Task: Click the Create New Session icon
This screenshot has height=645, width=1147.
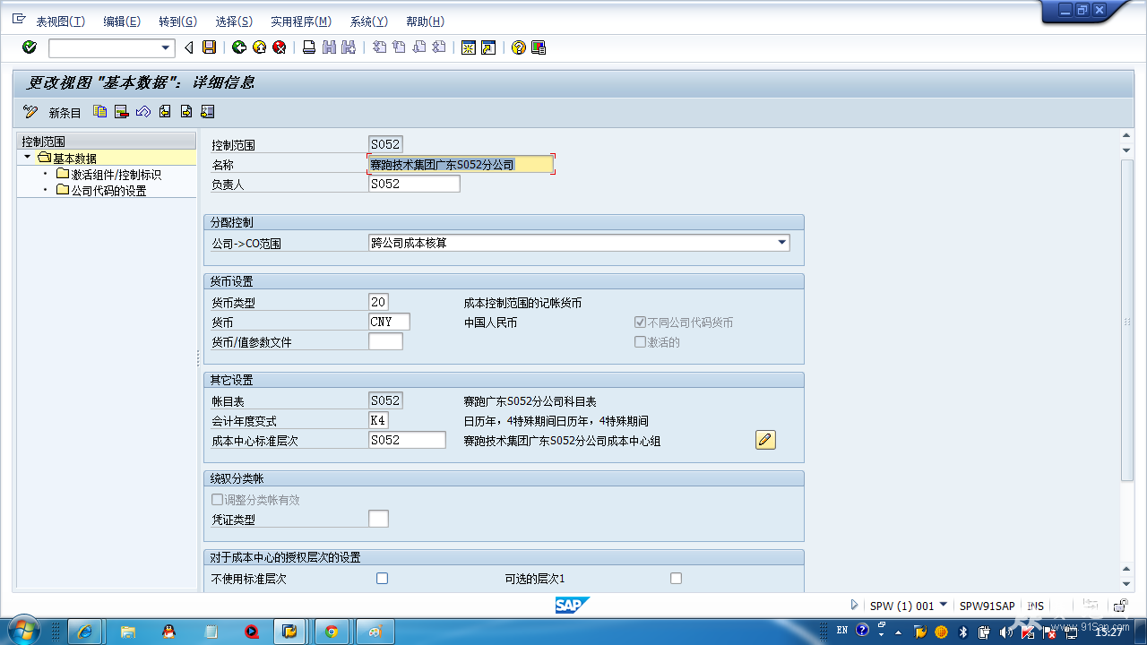Action: click(x=469, y=47)
